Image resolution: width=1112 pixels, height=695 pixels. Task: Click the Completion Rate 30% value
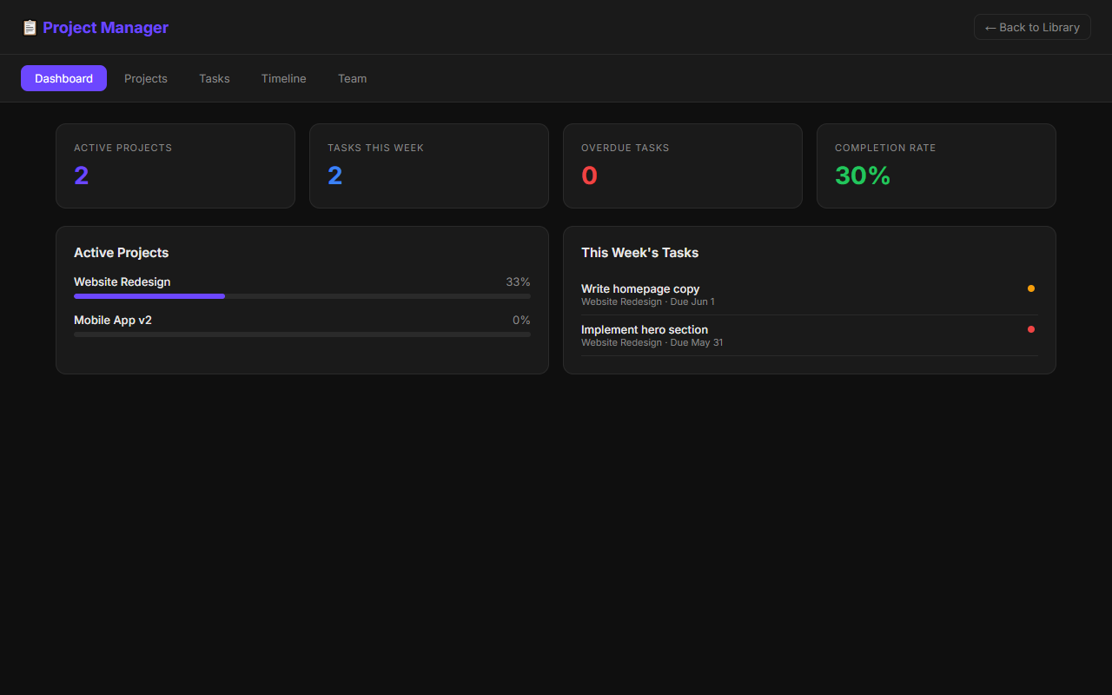pos(863,175)
